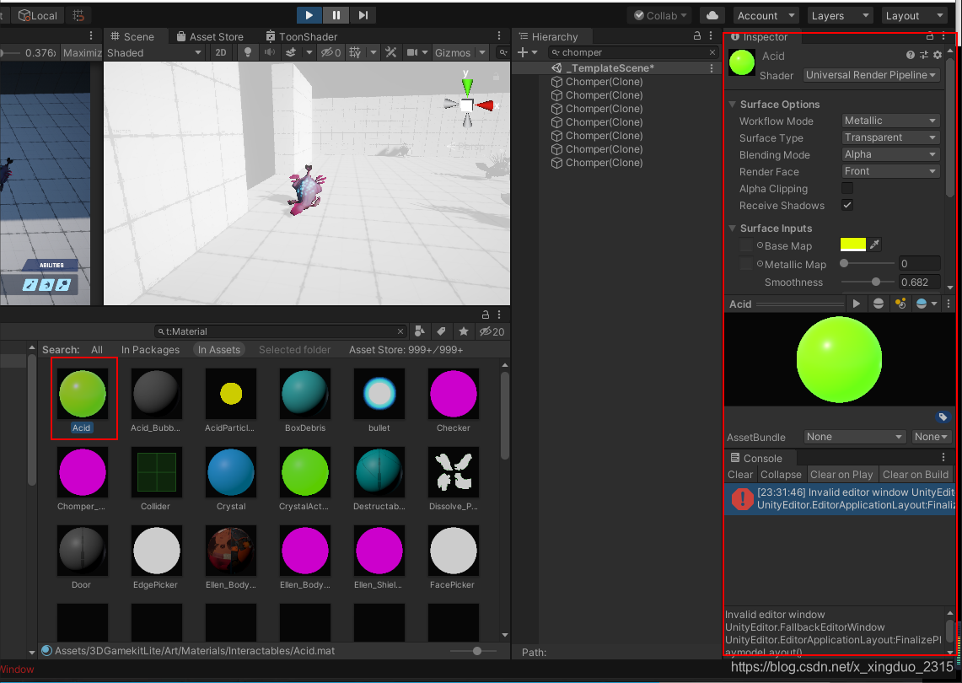Image resolution: width=962 pixels, height=683 pixels.
Task: Open preview environment sphere dropdown
Action: tap(926, 304)
